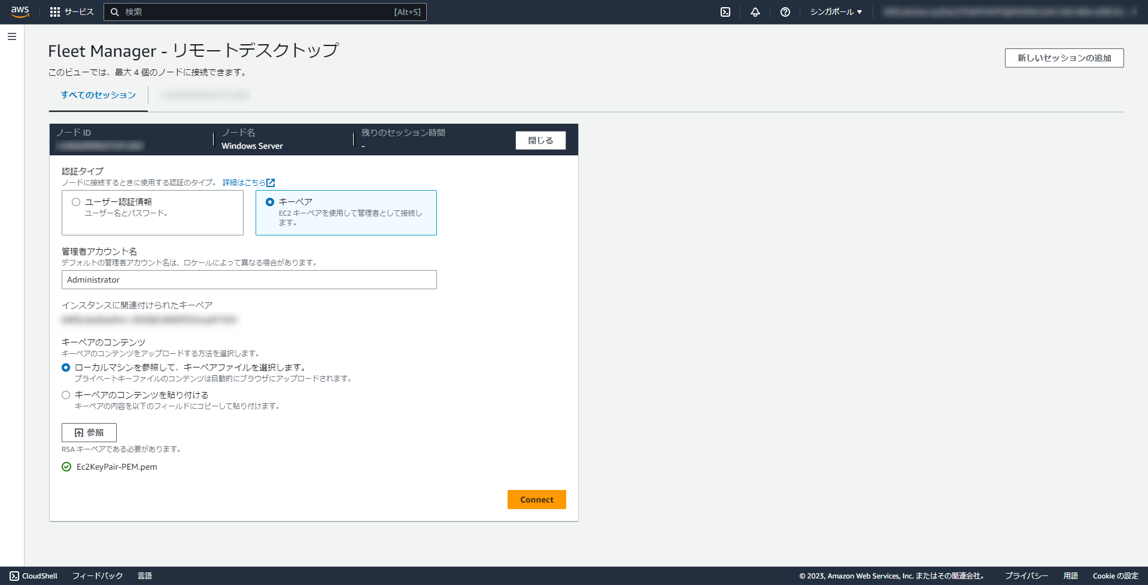Viewport: 1148px width, 585px height.
Task: Click 新しいセッションの追加 button
Action: pyautogui.click(x=1064, y=58)
